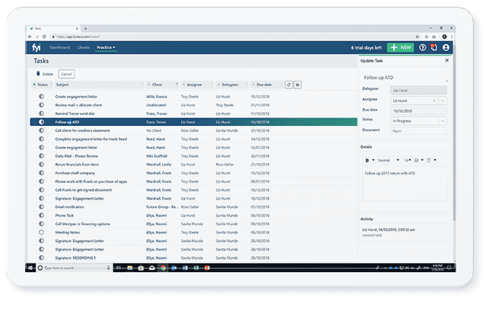Click the browser back arrow
This screenshot has height=326, width=486.
(x=30, y=36)
